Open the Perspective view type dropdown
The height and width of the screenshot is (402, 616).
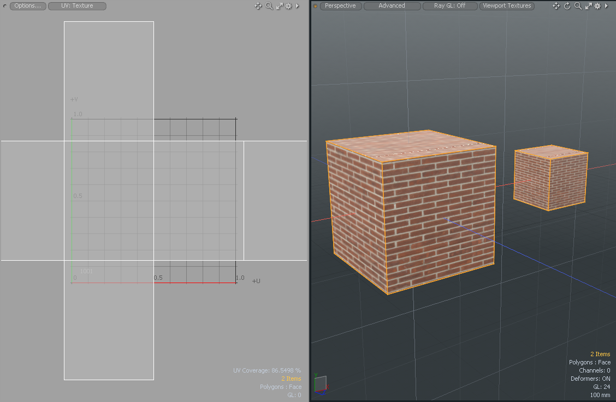pos(340,6)
